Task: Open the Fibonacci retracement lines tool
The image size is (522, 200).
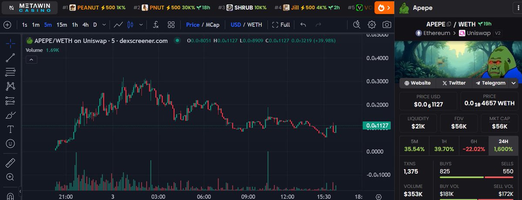Action: click(x=11, y=72)
